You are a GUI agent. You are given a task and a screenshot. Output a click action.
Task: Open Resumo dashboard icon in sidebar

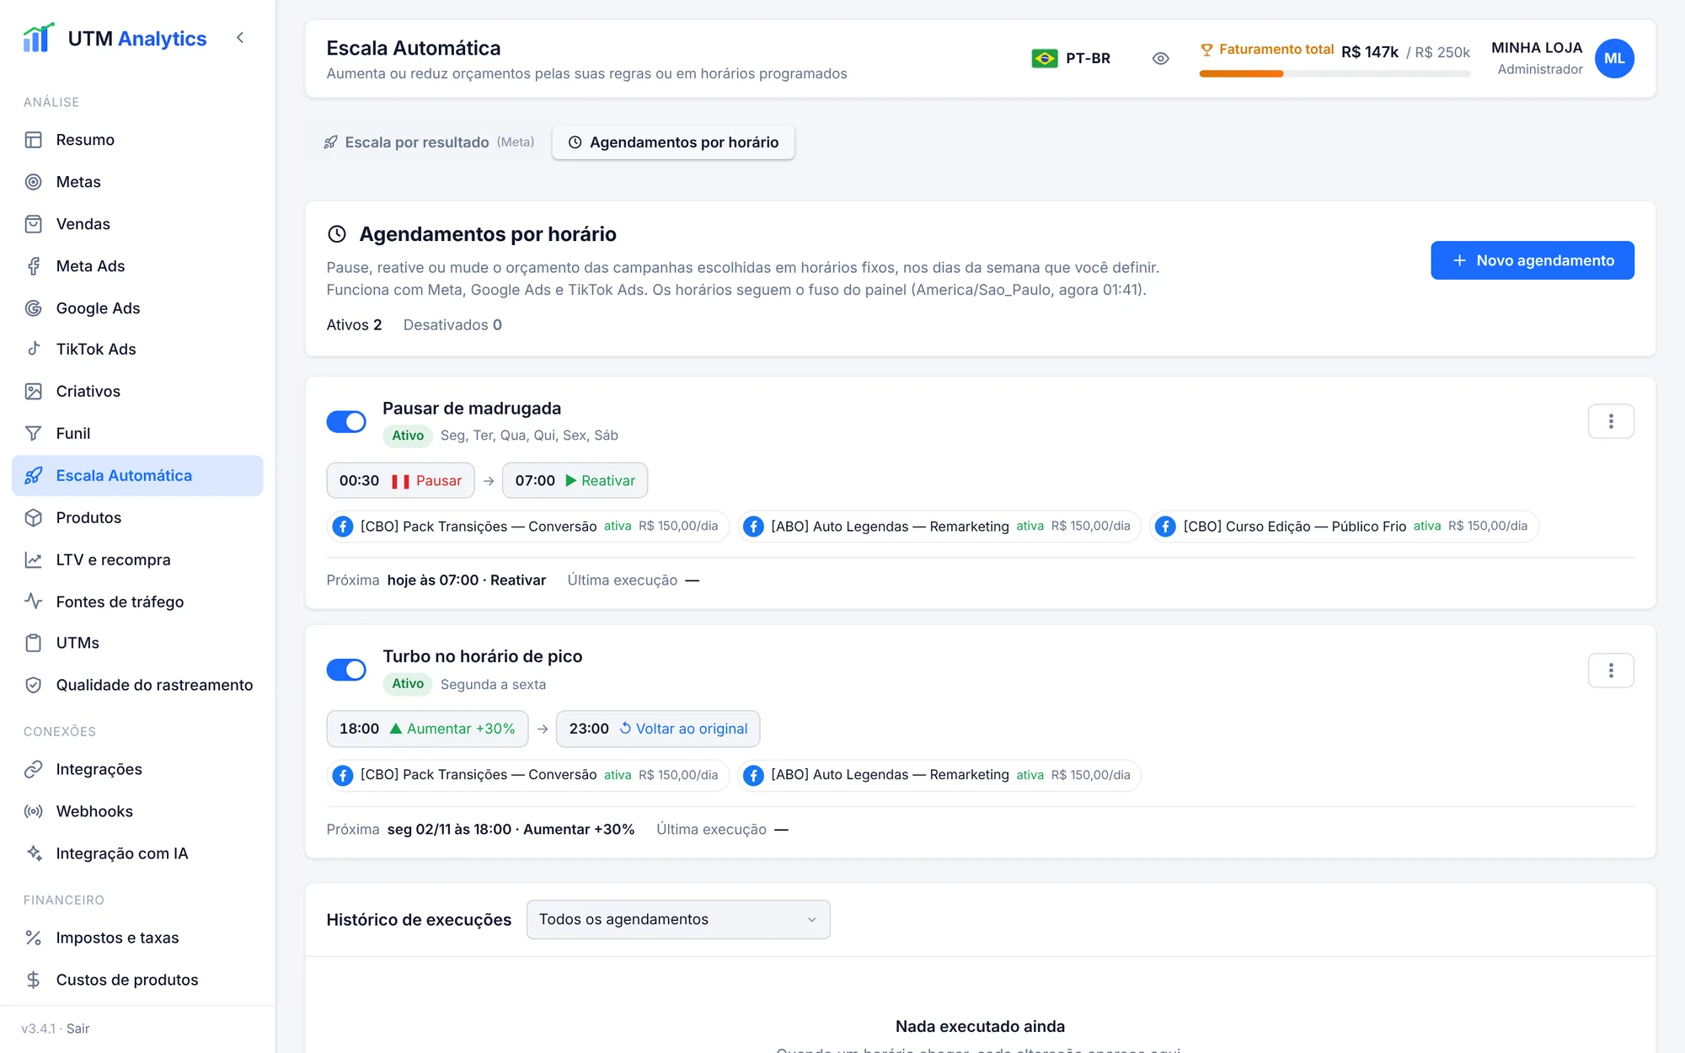pyautogui.click(x=34, y=140)
